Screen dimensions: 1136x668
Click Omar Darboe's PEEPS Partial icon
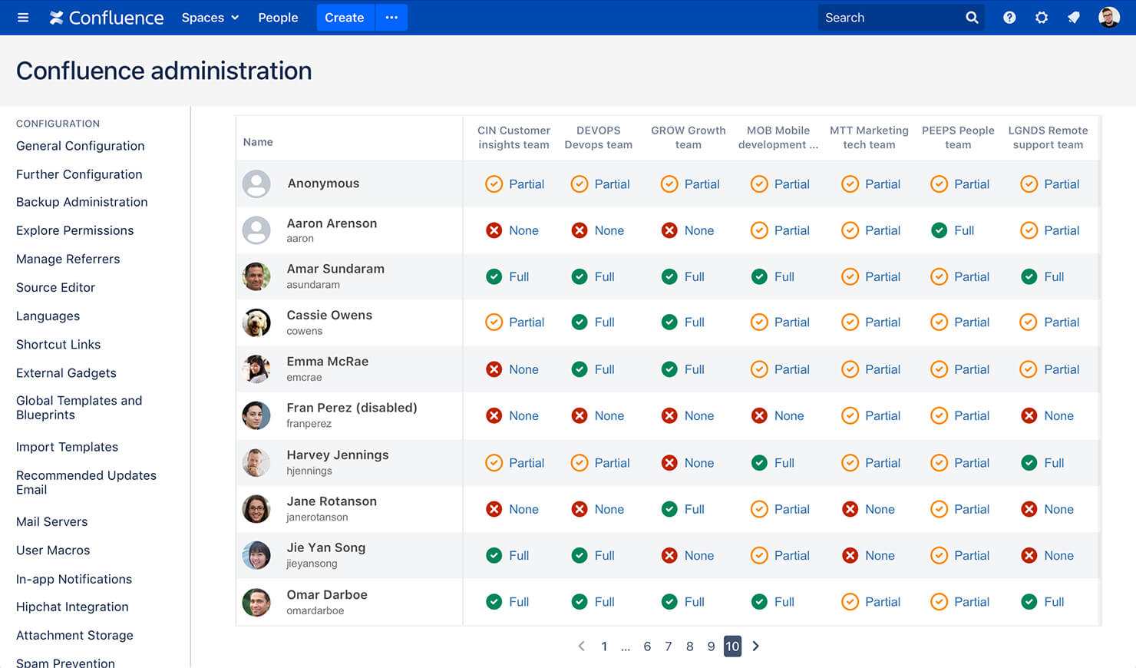click(939, 602)
